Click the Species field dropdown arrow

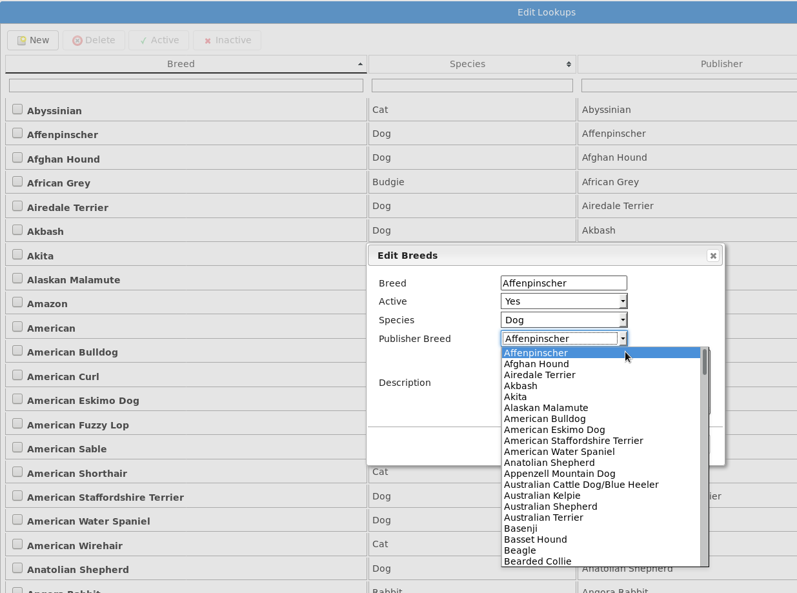point(623,319)
